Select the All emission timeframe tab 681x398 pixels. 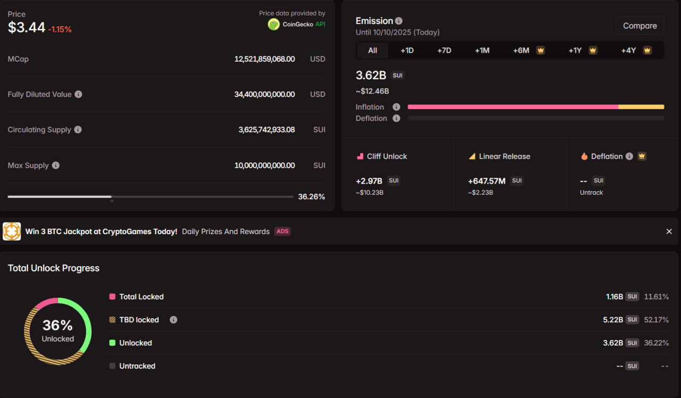tap(372, 51)
